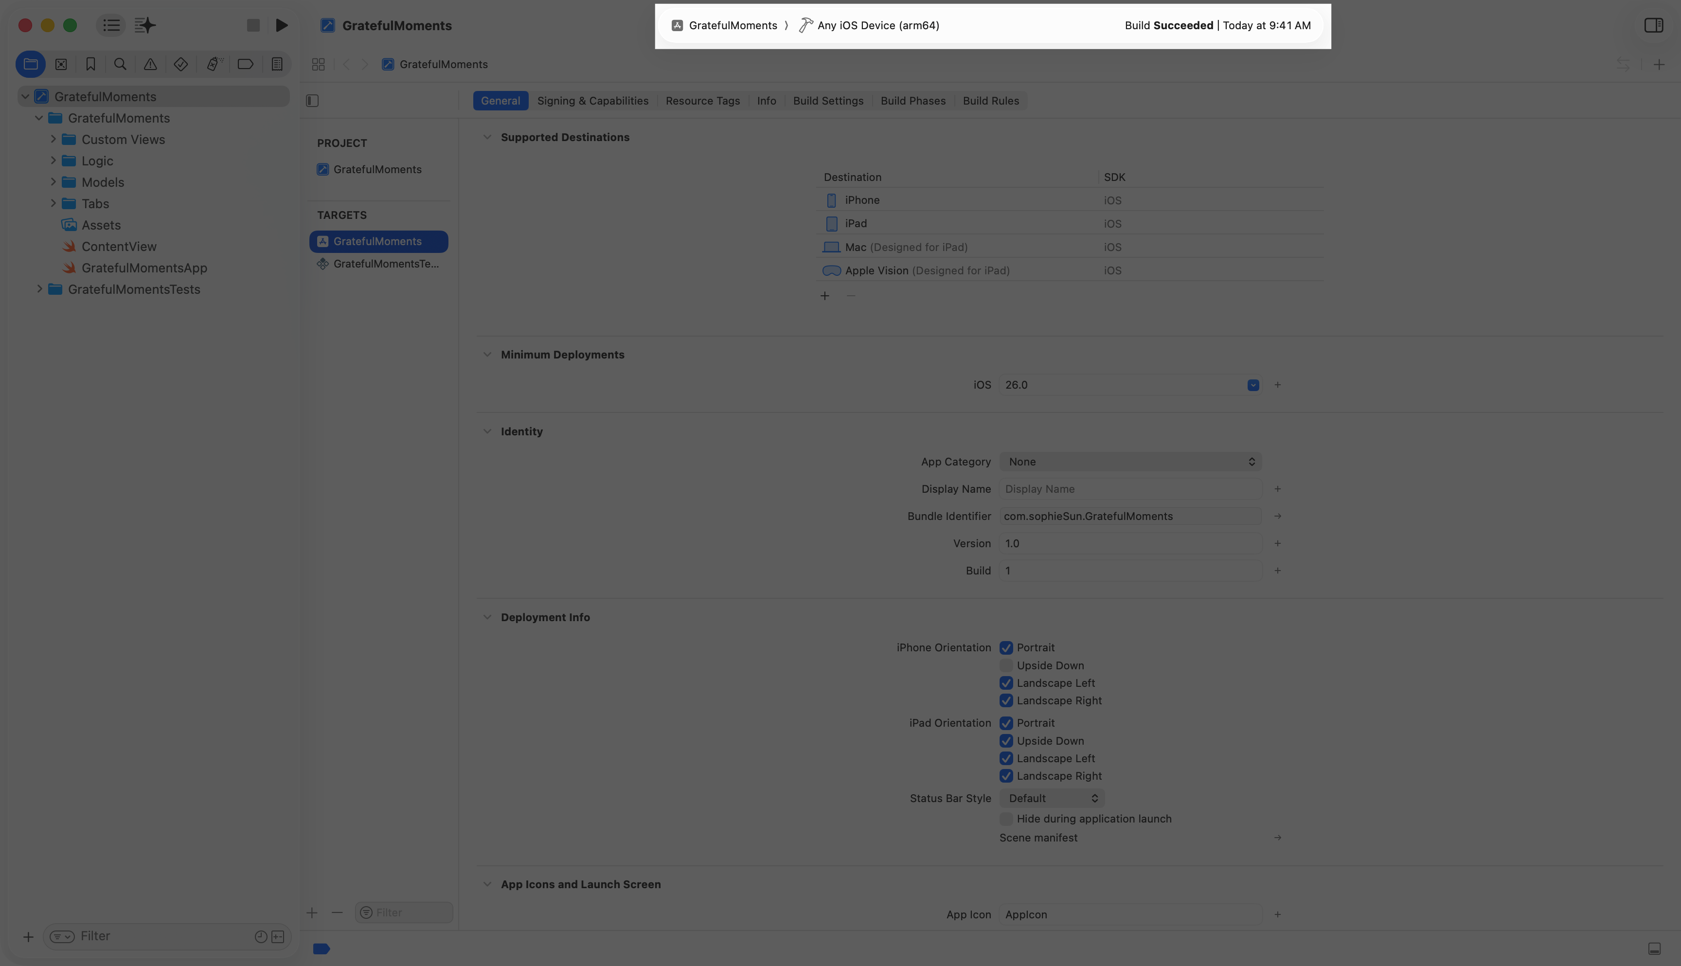Viewport: 1681px width, 966px height.
Task: Open the iOS minimum deployment version dropdown
Action: click(x=1252, y=385)
